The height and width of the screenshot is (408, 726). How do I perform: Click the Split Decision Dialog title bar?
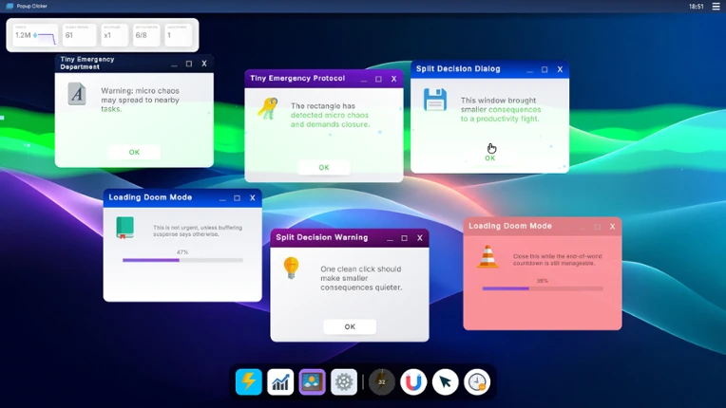pos(490,69)
